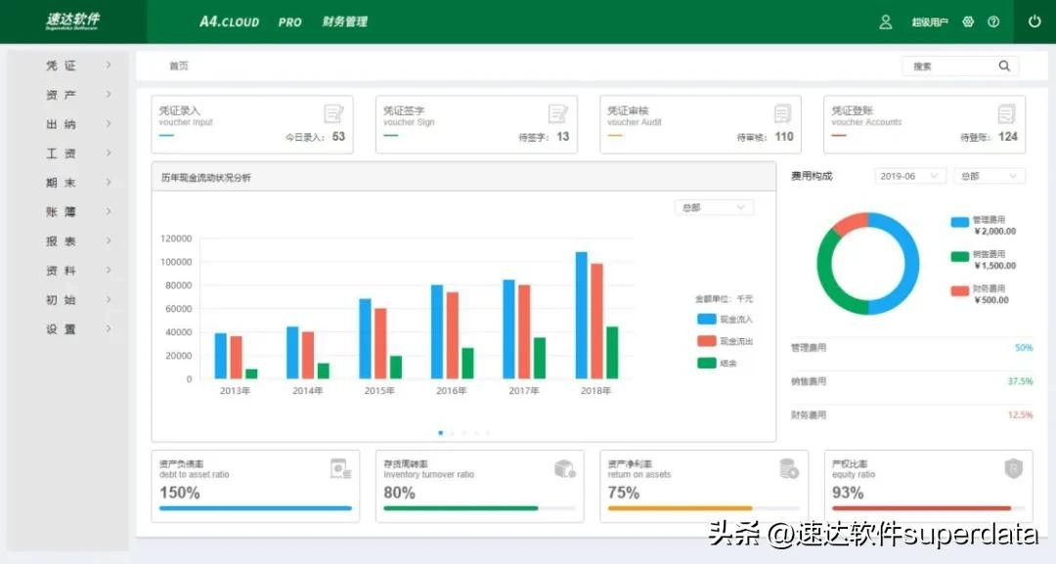Viewport: 1056px width, 564px height.
Task: Click the power/logout icon in header
Action: [x=1034, y=22]
